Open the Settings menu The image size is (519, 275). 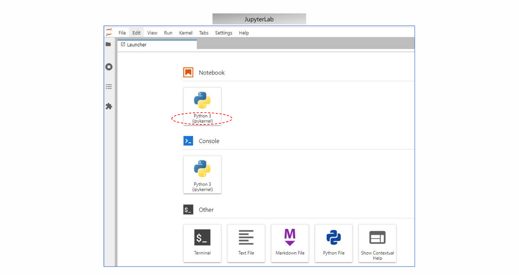(223, 33)
